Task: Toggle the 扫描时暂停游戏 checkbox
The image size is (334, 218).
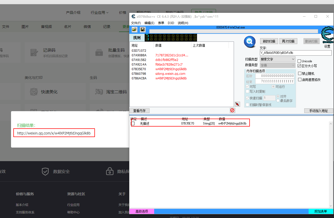Action: pos(248,105)
